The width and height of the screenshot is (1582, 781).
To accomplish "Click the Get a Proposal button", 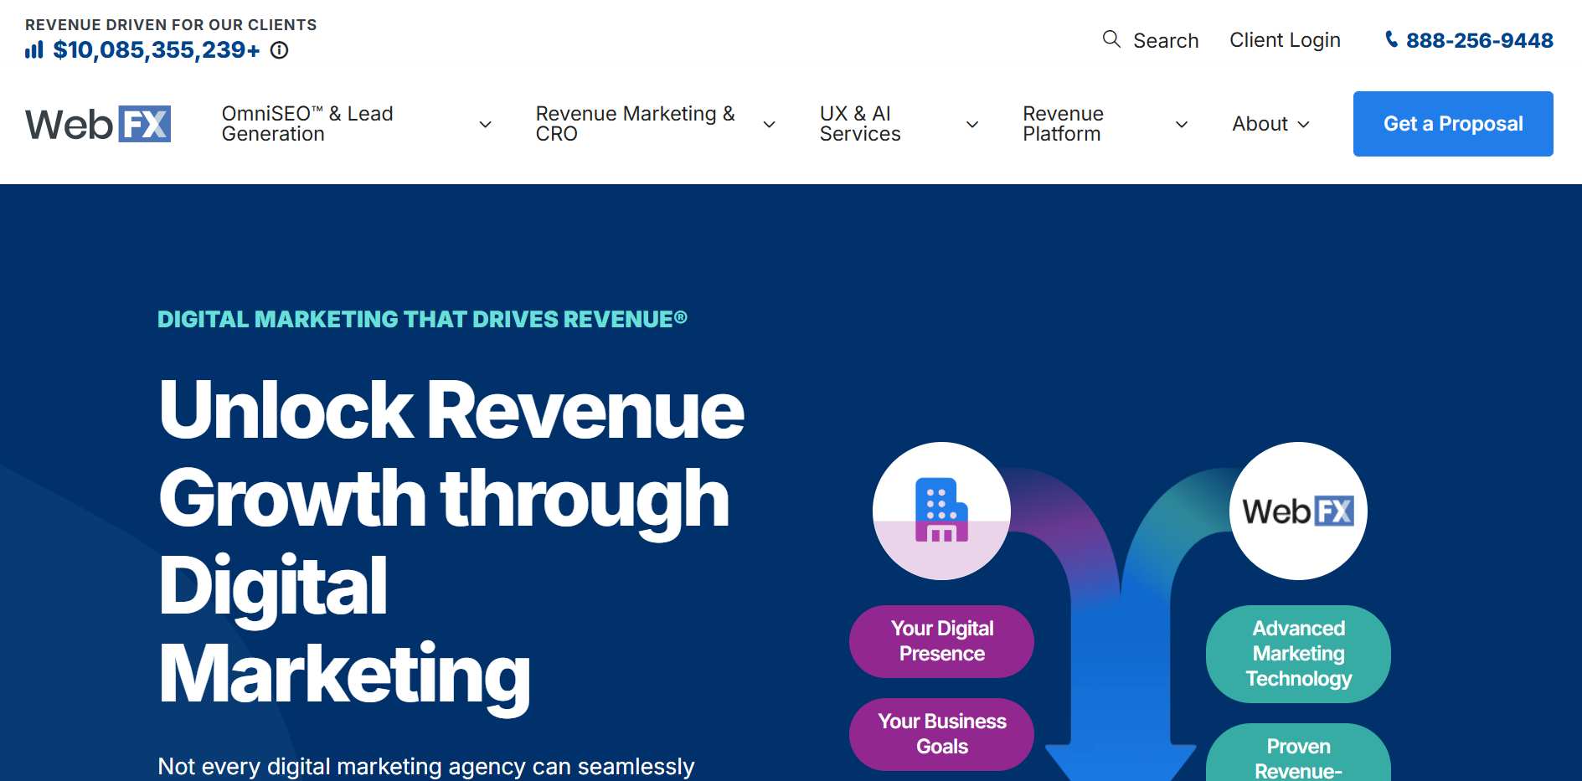I will tap(1453, 124).
